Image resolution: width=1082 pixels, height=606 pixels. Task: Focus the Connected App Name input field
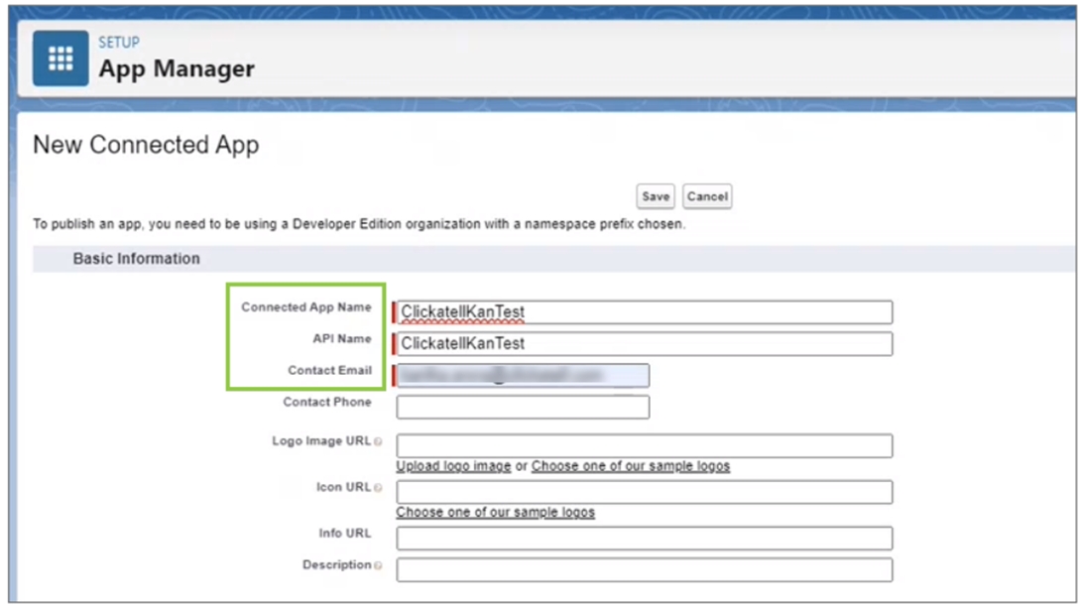pos(645,312)
